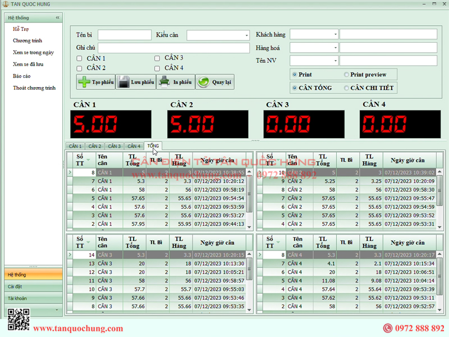Image resolution: width=449 pixels, height=337 pixels.
Task: Click the QR code image
Action: 19,319
